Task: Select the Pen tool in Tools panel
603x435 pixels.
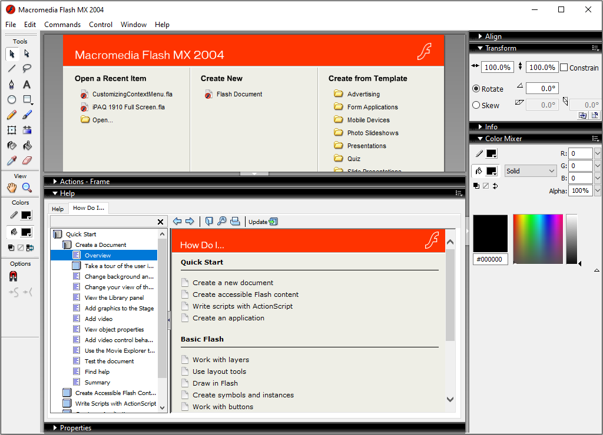Action: coord(12,84)
